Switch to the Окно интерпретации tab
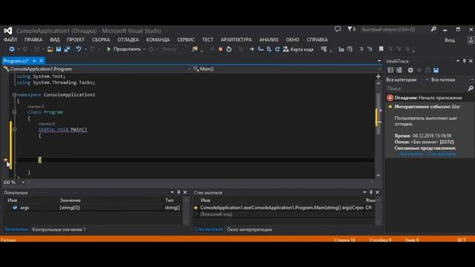 click(249, 229)
